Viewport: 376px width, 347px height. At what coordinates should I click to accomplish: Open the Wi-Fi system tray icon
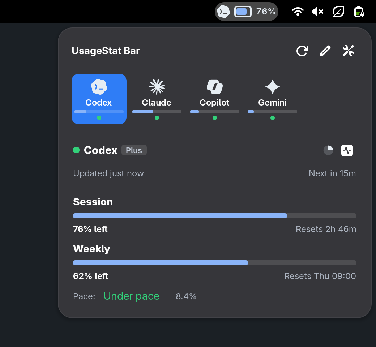coord(298,12)
